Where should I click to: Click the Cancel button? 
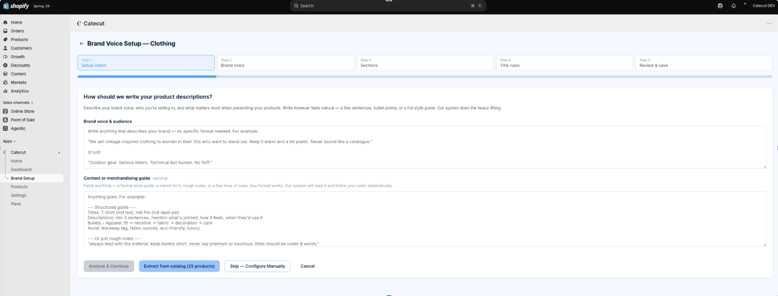pyautogui.click(x=307, y=266)
